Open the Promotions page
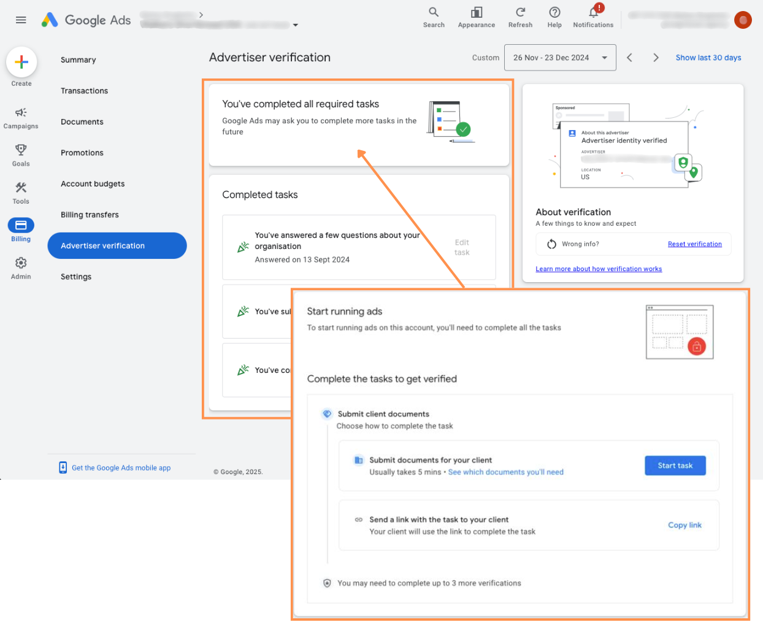Viewport: 763px width, 633px height. click(82, 153)
